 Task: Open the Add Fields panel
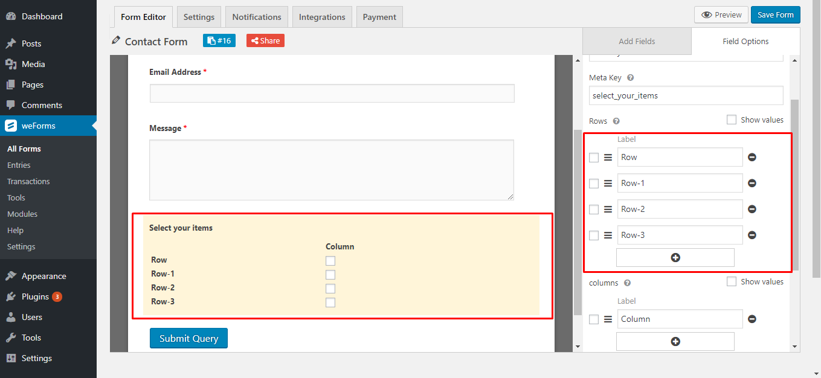pyautogui.click(x=637, y=40)
